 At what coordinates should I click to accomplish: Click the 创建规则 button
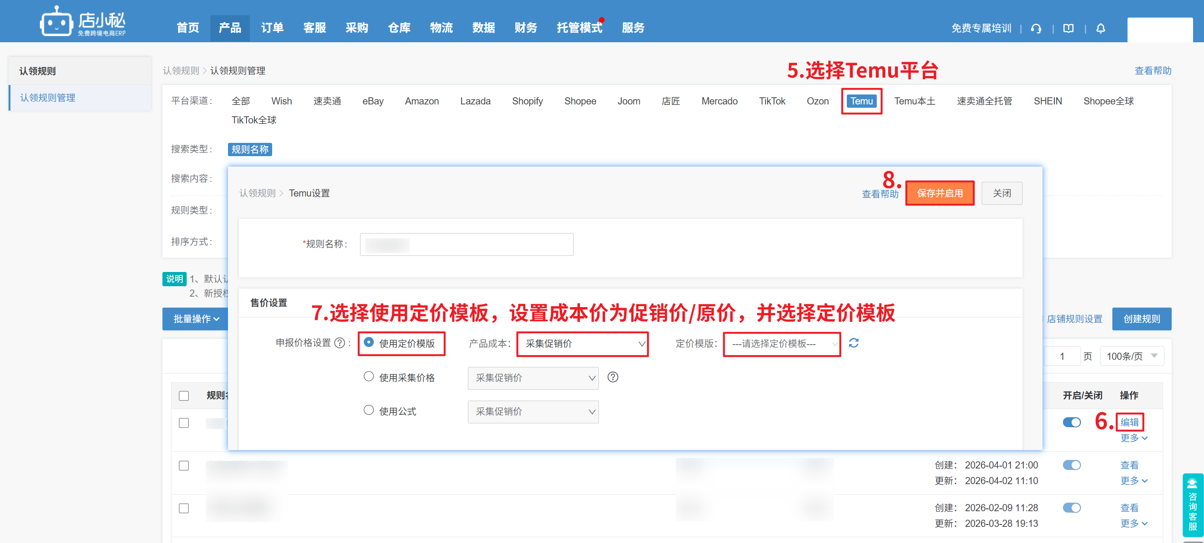1141,319
